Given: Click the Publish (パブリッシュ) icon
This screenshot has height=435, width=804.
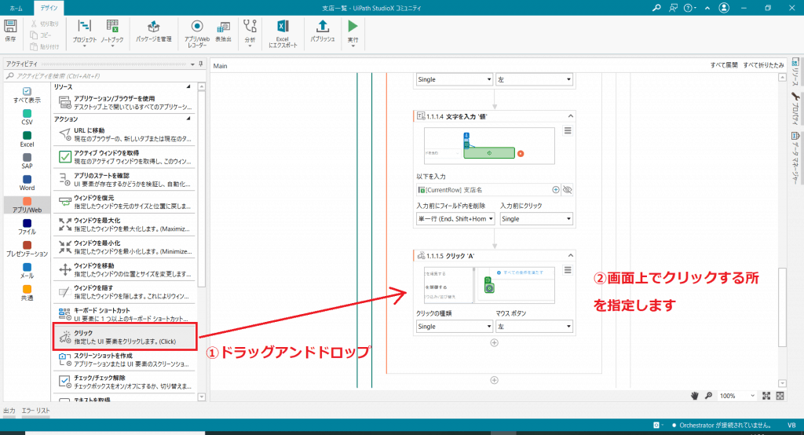Looking at the screenshot, I should tap(322, 30).
